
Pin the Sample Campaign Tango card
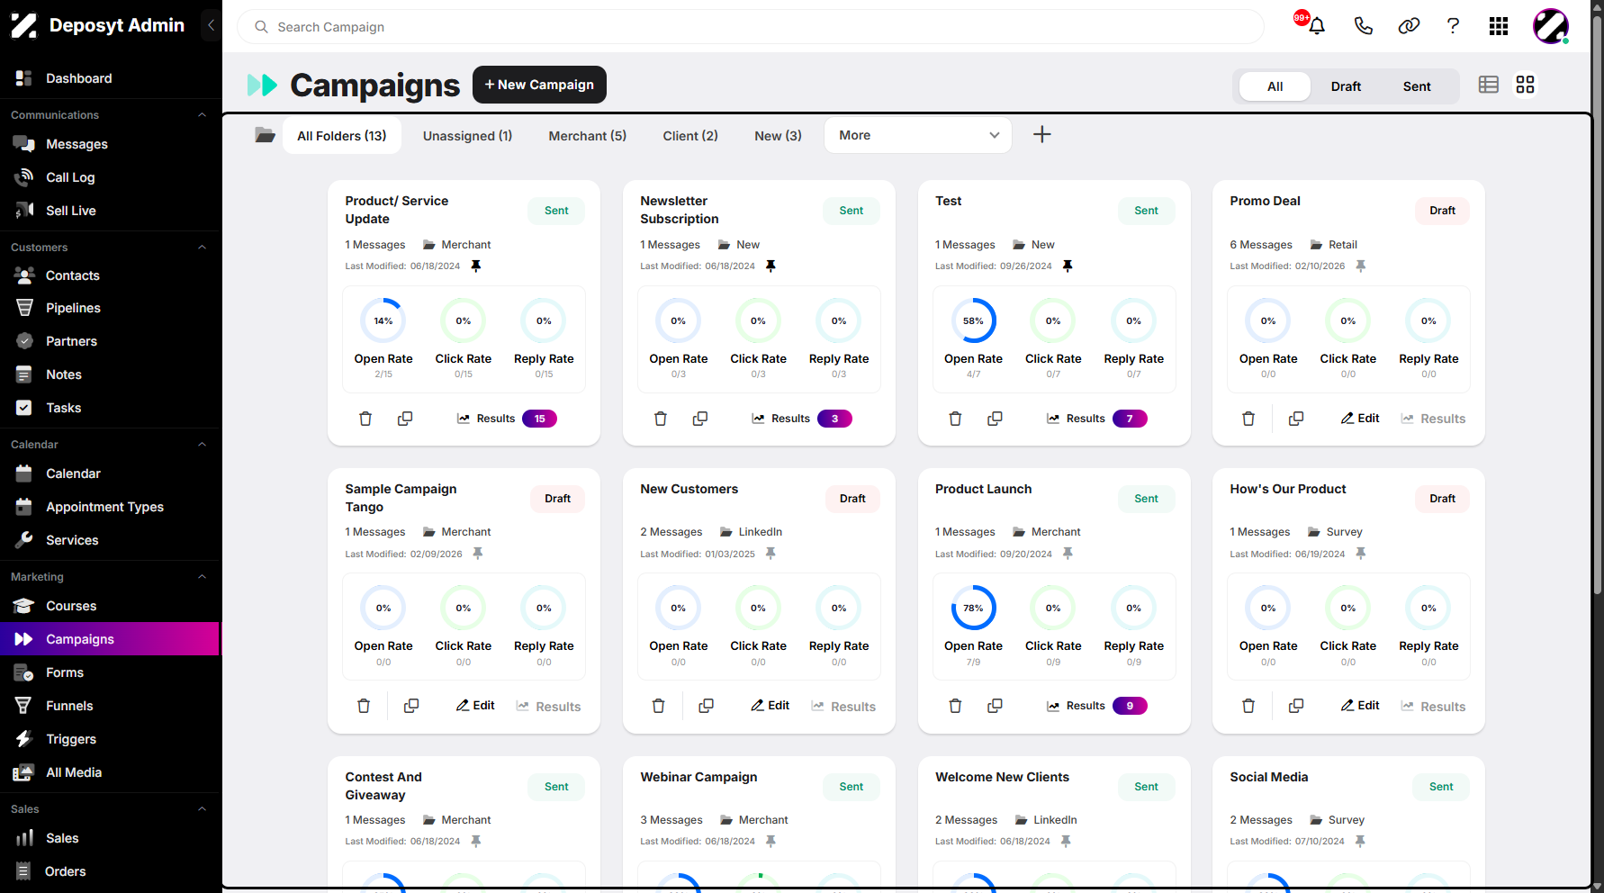point(478,554)
